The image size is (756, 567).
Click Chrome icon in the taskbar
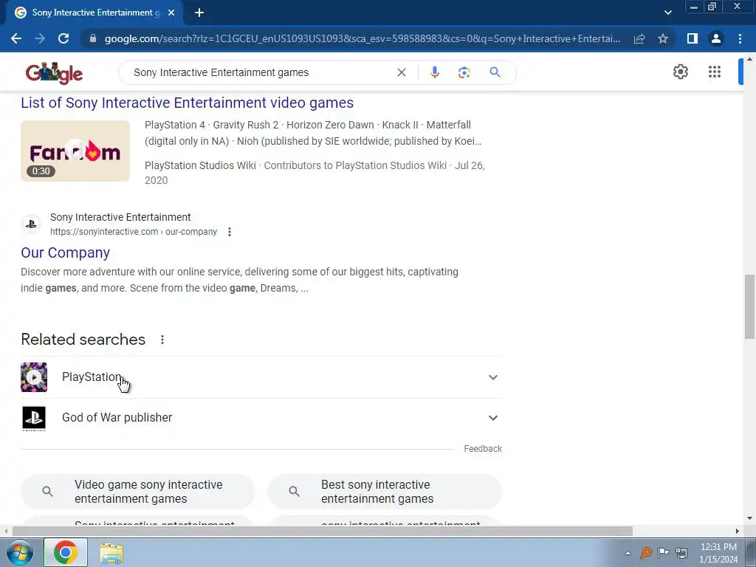(x=66, y=552)
